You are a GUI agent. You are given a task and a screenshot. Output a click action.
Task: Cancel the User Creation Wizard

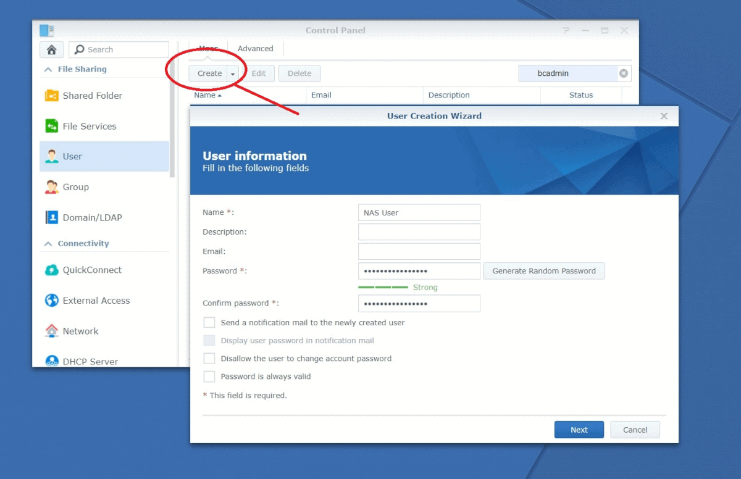point(635,430)
